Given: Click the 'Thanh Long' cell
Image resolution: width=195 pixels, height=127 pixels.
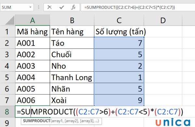Looking at the screenshot, I should pos(72,78).
